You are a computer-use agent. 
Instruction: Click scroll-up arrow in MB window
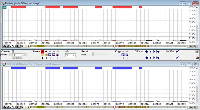(197, 7)
